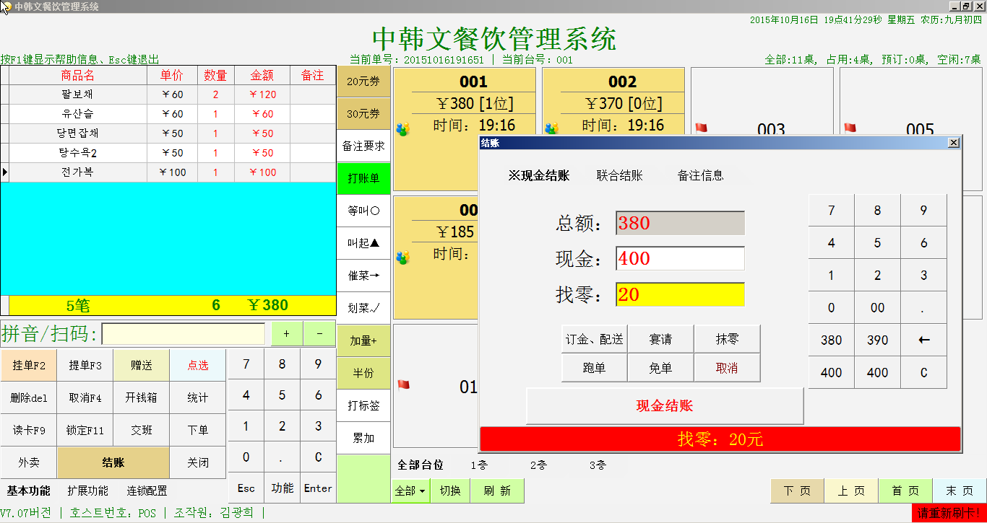Filter tables by the 2층 floor

pyautogui.click(x=538, y=465)
